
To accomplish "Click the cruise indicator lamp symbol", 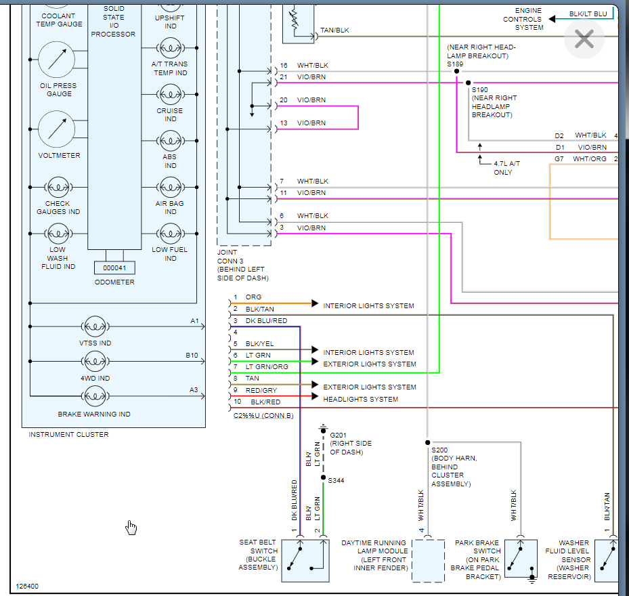I will [170, 94].
